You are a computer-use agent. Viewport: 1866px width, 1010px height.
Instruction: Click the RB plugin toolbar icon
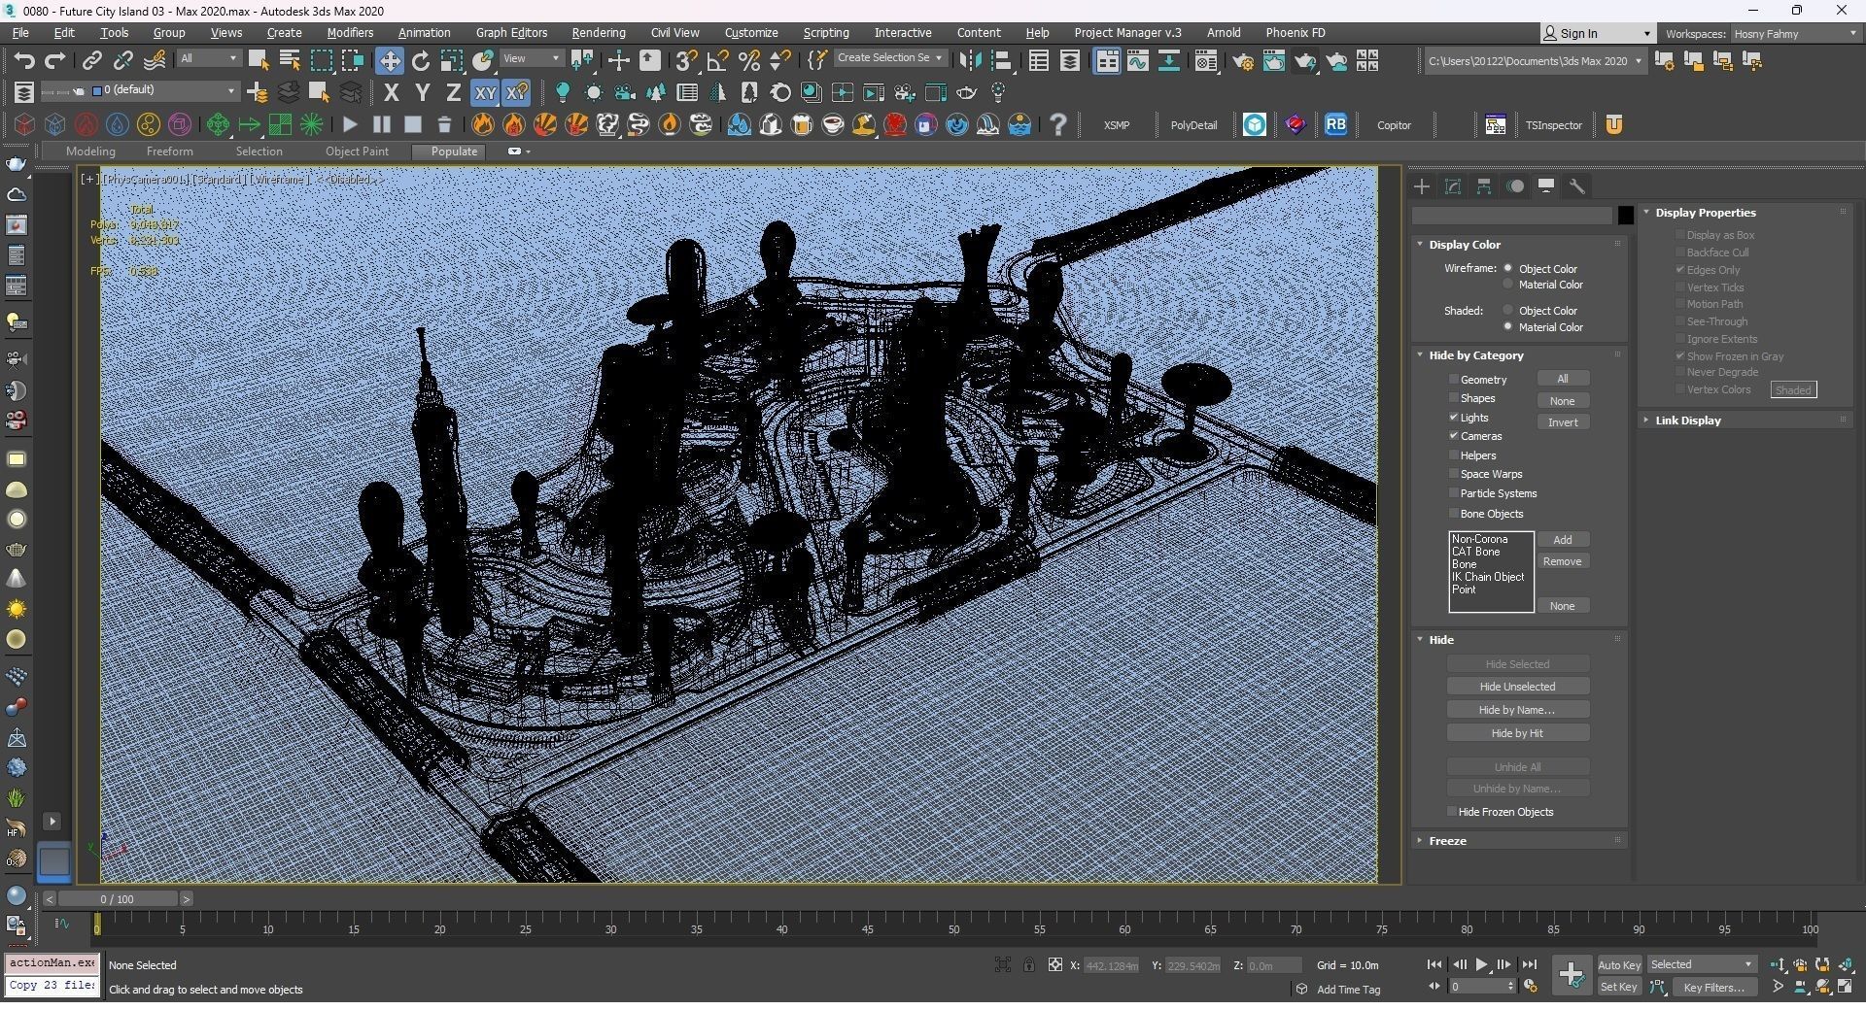1335,125
